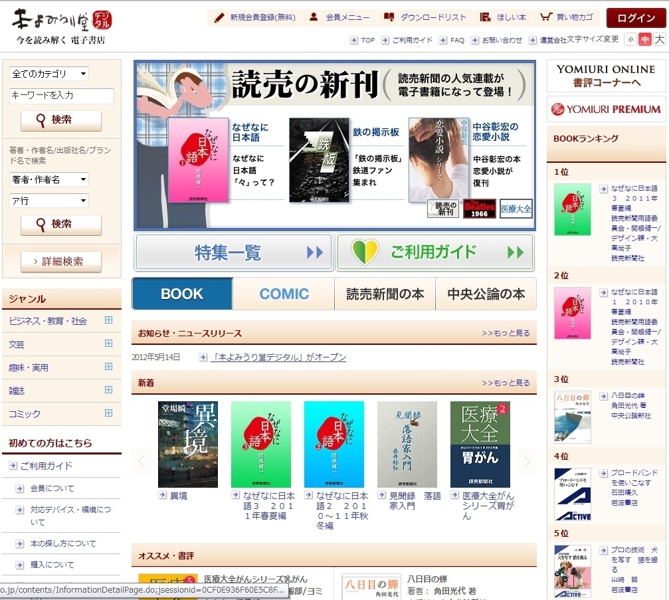Viewport: 669px width, 600px height.
Task: Click the 読売の新刊 small banner thumbnail
Action: click(443, 209)
